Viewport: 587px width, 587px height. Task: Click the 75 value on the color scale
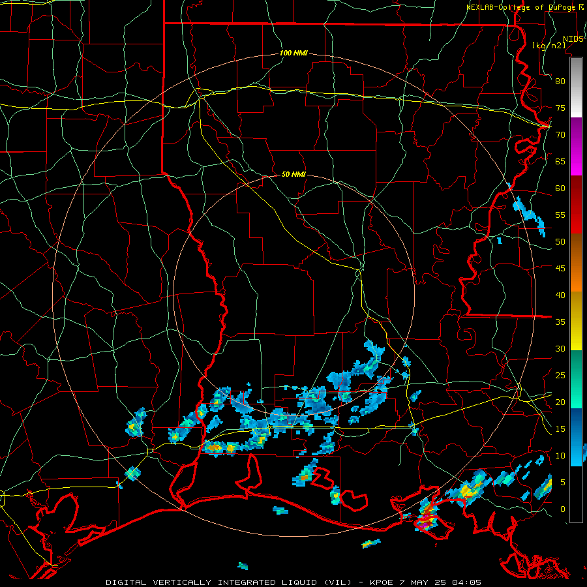pyautogui.click(x=560, y=108)
